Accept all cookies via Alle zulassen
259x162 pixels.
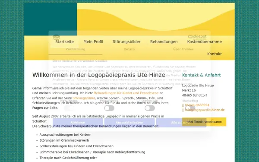(x=181, y=123)
